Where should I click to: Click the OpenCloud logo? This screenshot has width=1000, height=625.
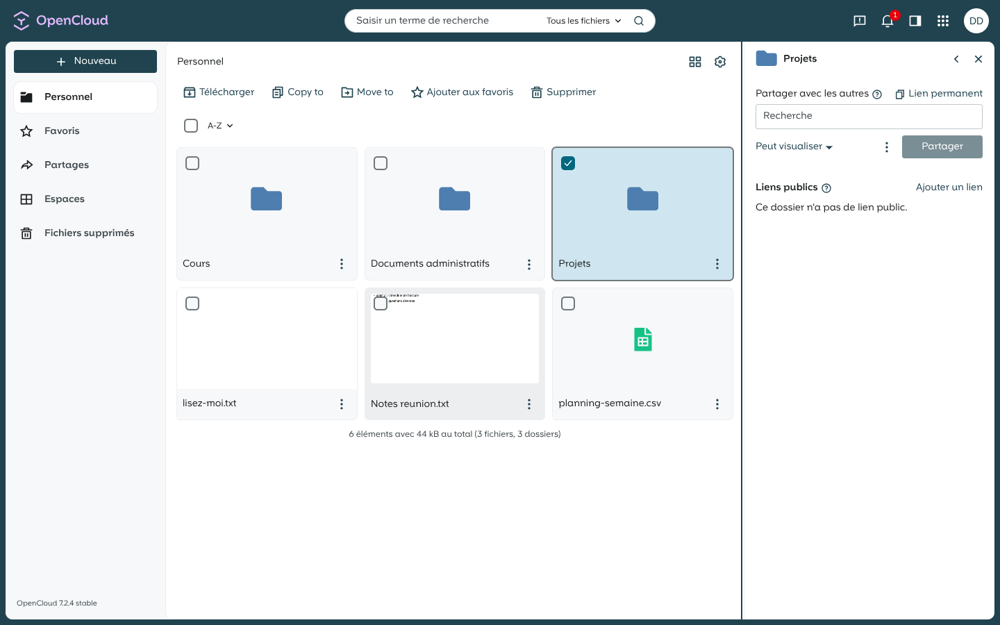(x=61, y=21)
